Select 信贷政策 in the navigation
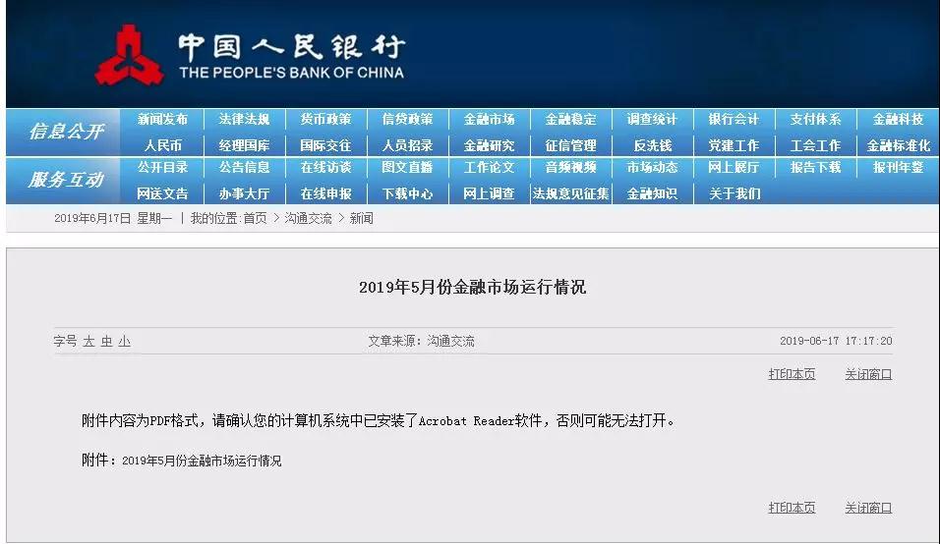940x544 pixels. tap(408, 119)
